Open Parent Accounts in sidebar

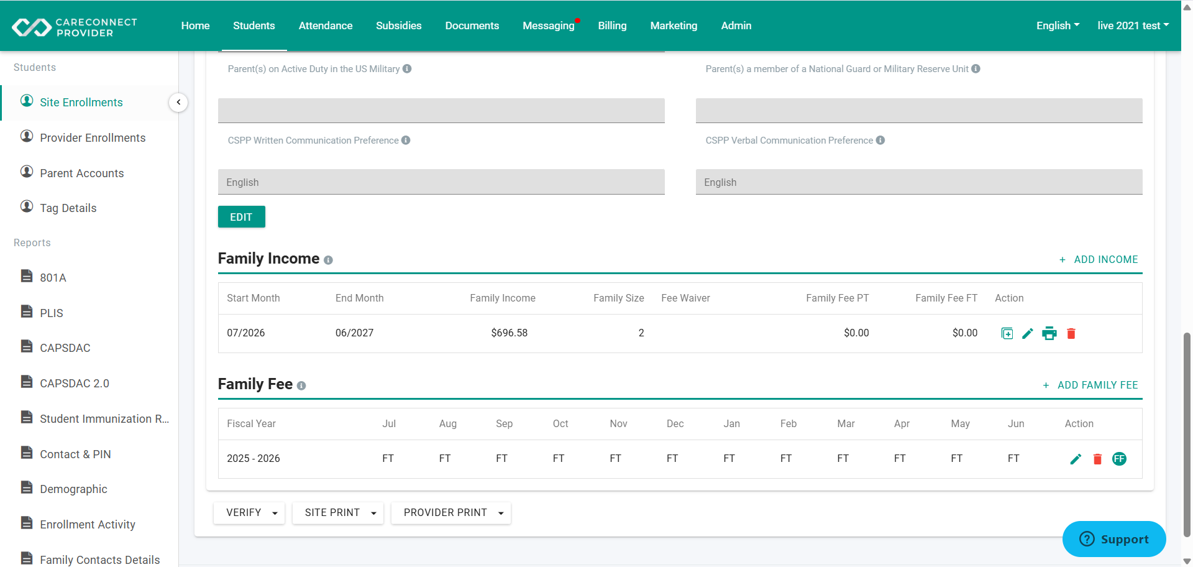point(82,173)
